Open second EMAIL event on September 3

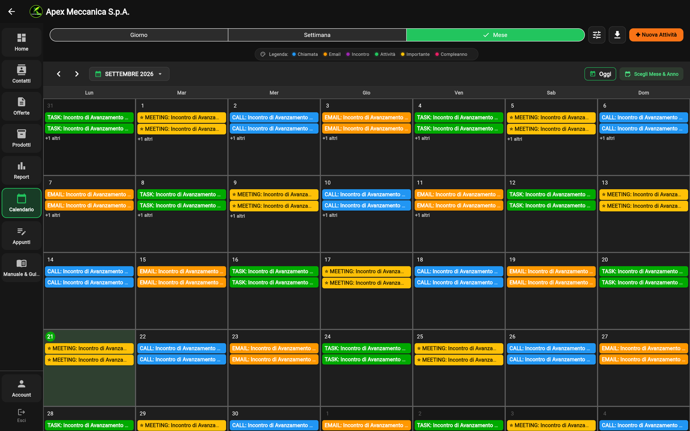tap(367, 128)
